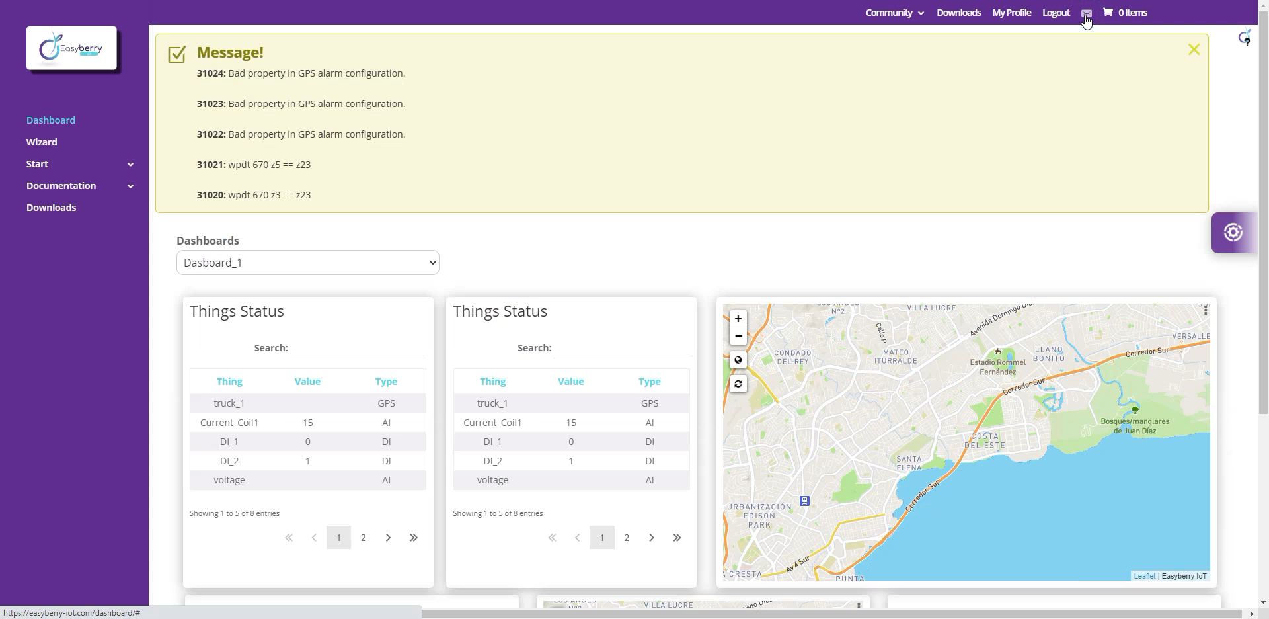Select DI_2 row in right table
This screenshot has height=619, width=1269.
[571, 461]
